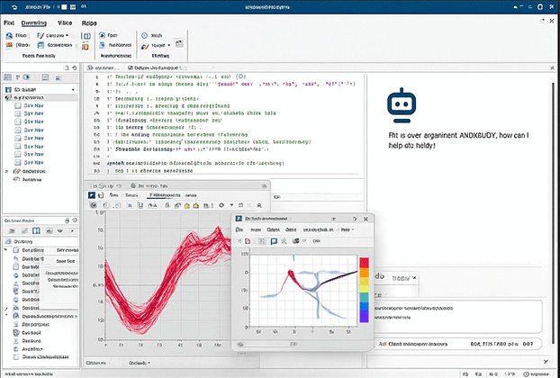
Task: Click the color wheel icon in floating window toolbar
Action: (x=295, y=241)
